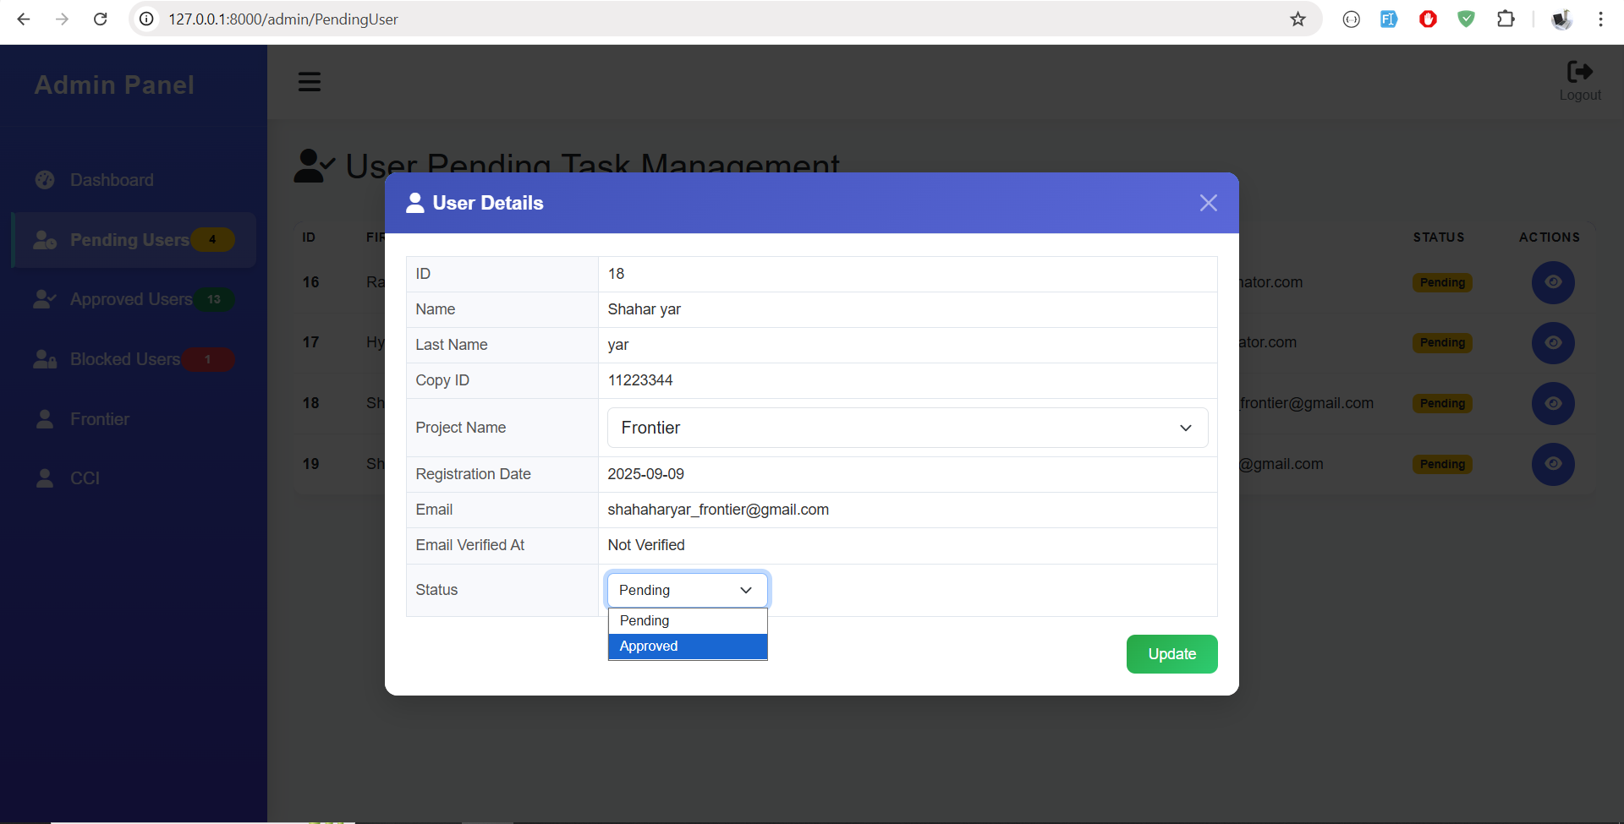This screenshot has height=824, width=1624.
Task: Go to Dashboard in sidebar
Action: pyautogui.click(x=112, y=180)
